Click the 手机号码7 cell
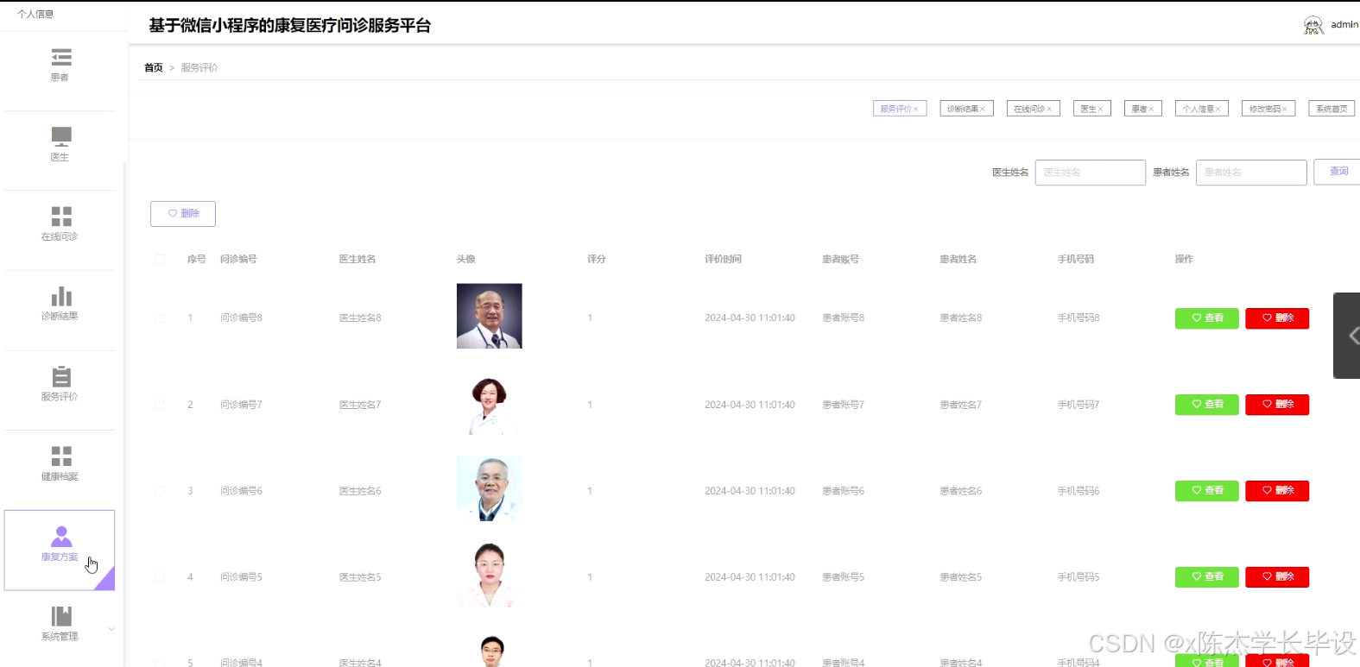 [x=1079, y=405]
